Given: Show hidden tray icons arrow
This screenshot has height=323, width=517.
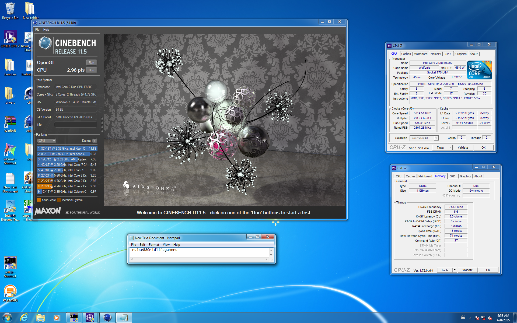Looking at the screenshot, I should 470,318.
